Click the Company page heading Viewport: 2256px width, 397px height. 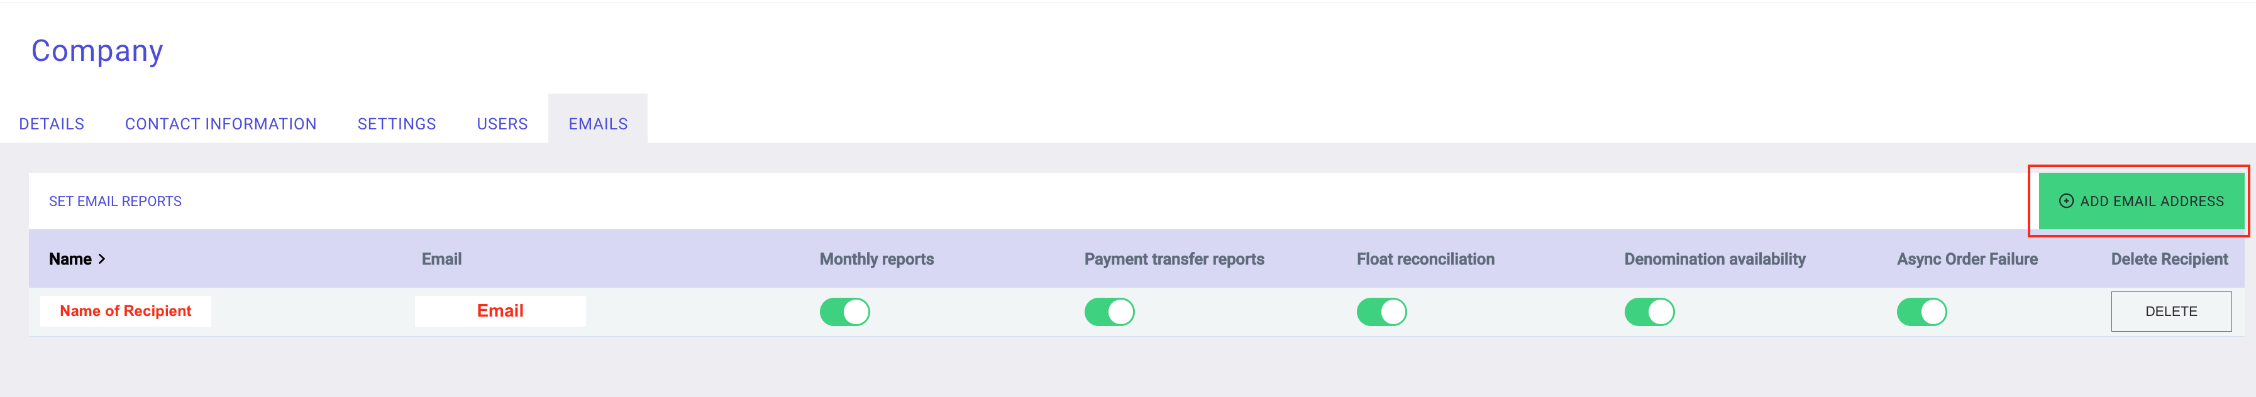pyautogui.click(x=97, y=51)
